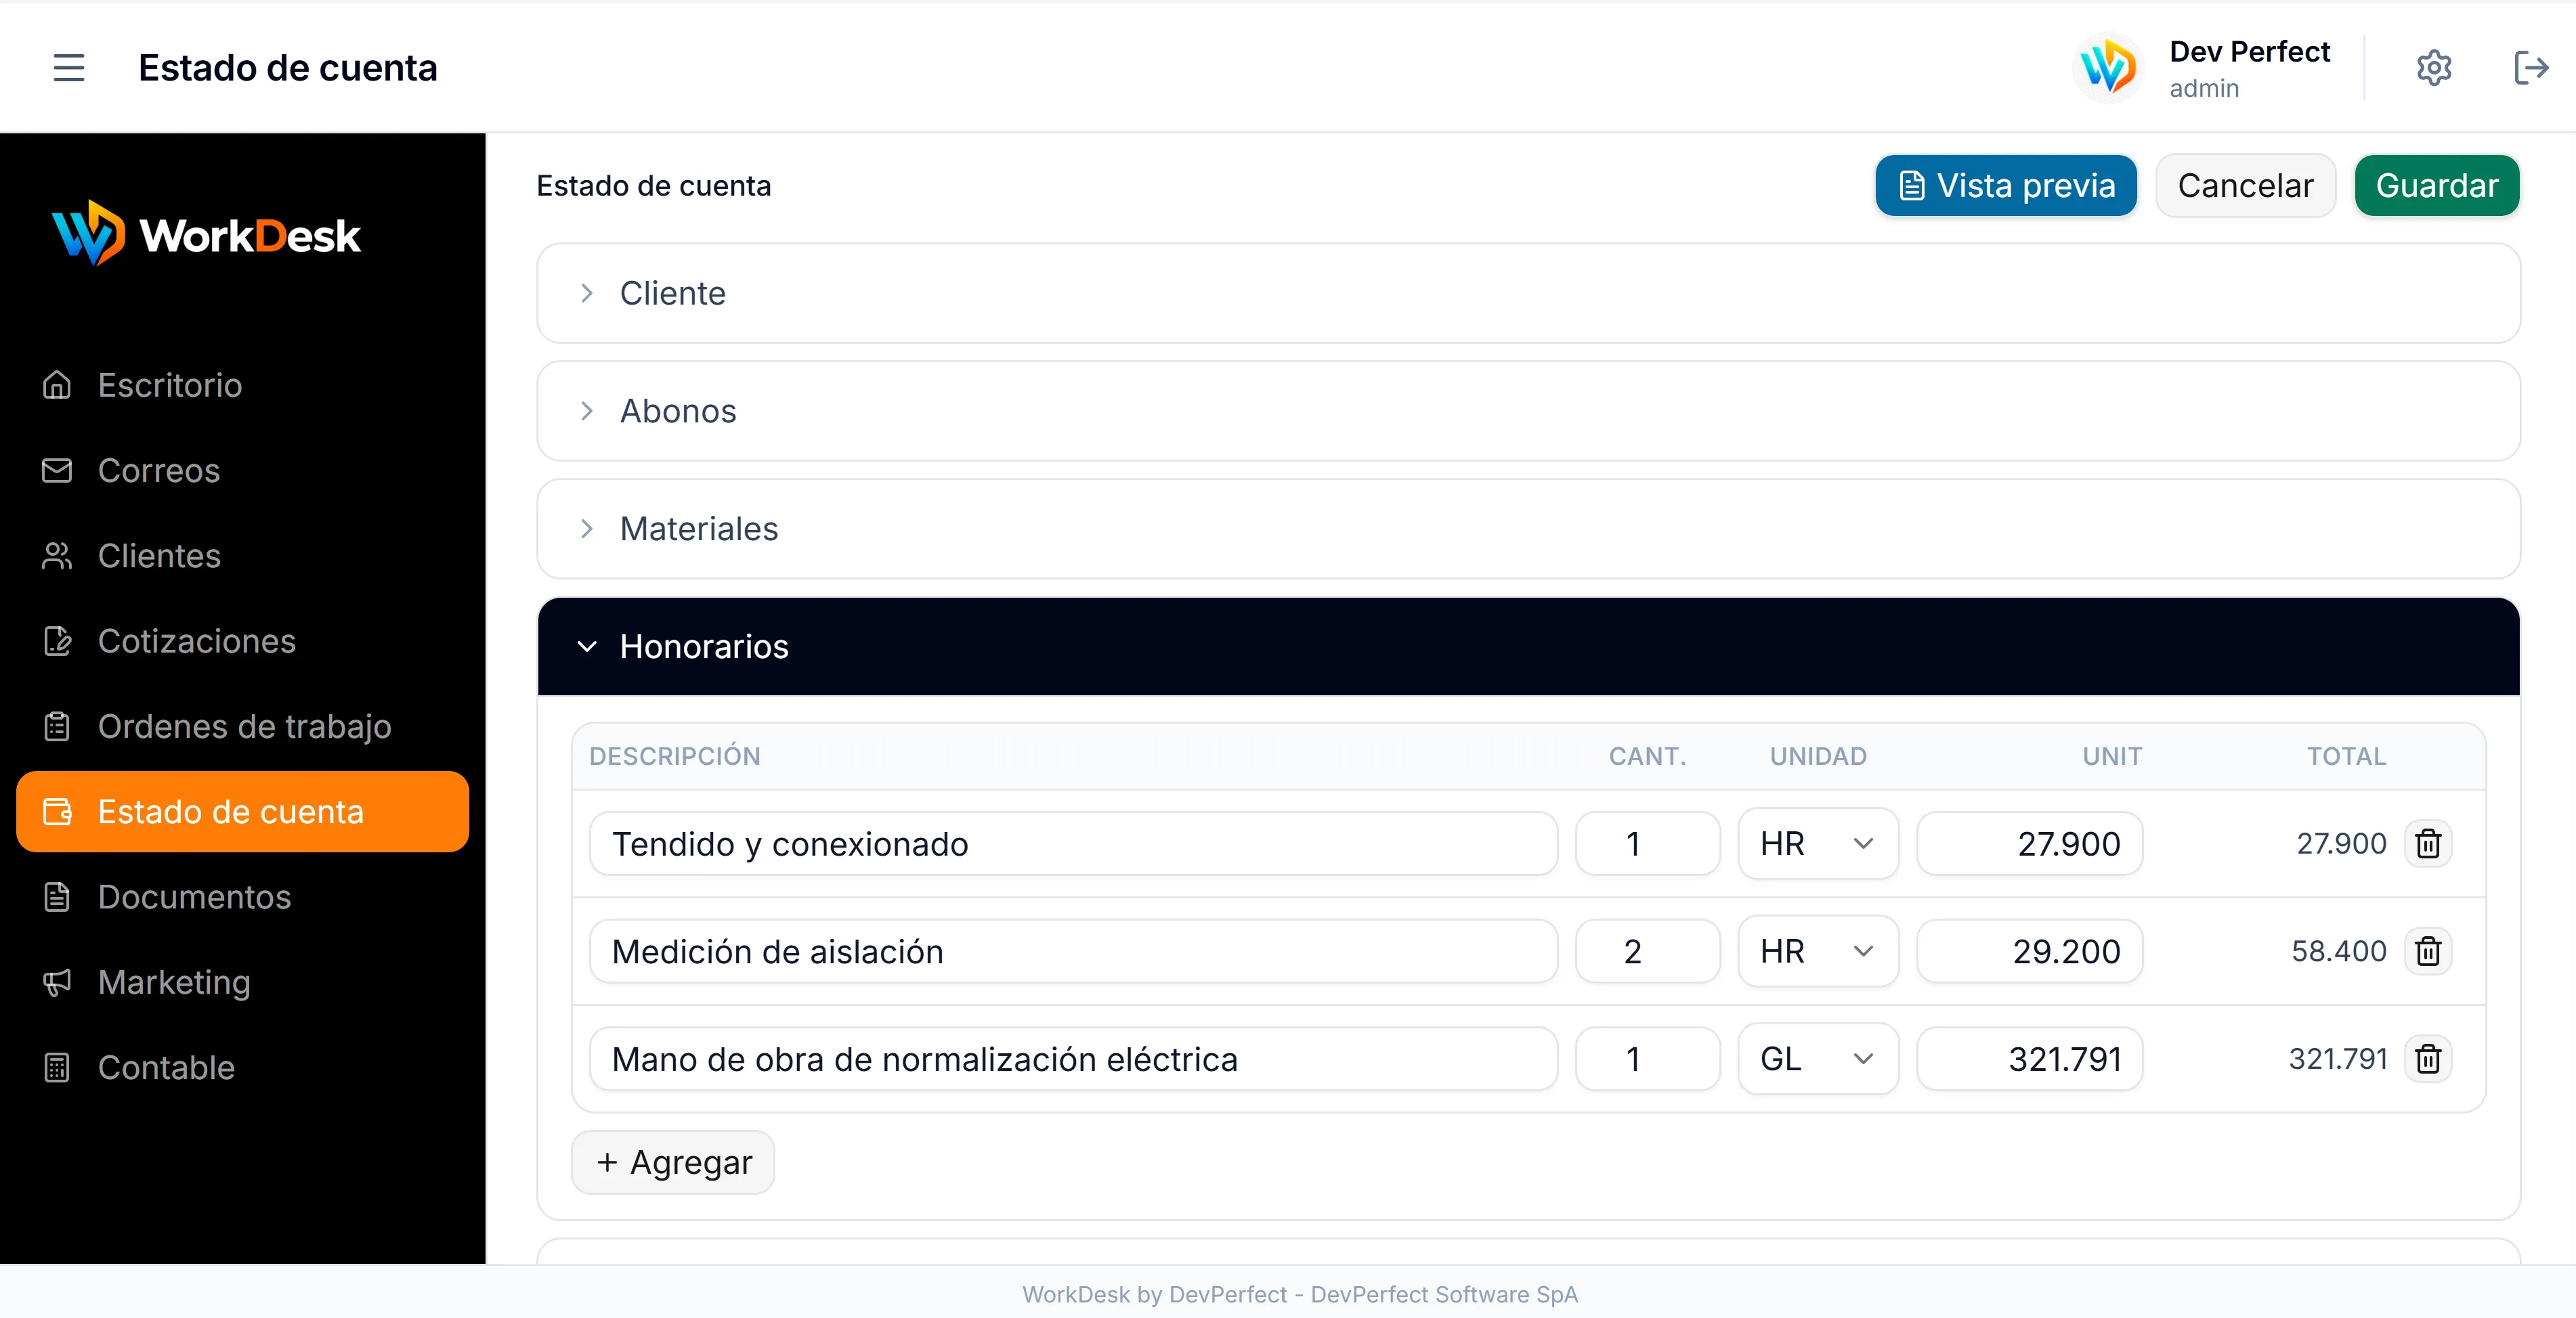Toggle the hamburger sidebar menu
This screenshot has width=2576, height=1318.
tap(69, 67)
